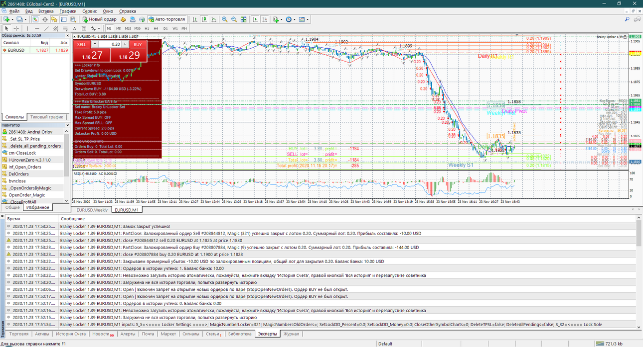Switch timeframe to M1
The width and height of the screenshot is (643, 347).
(x=109, y=28)
